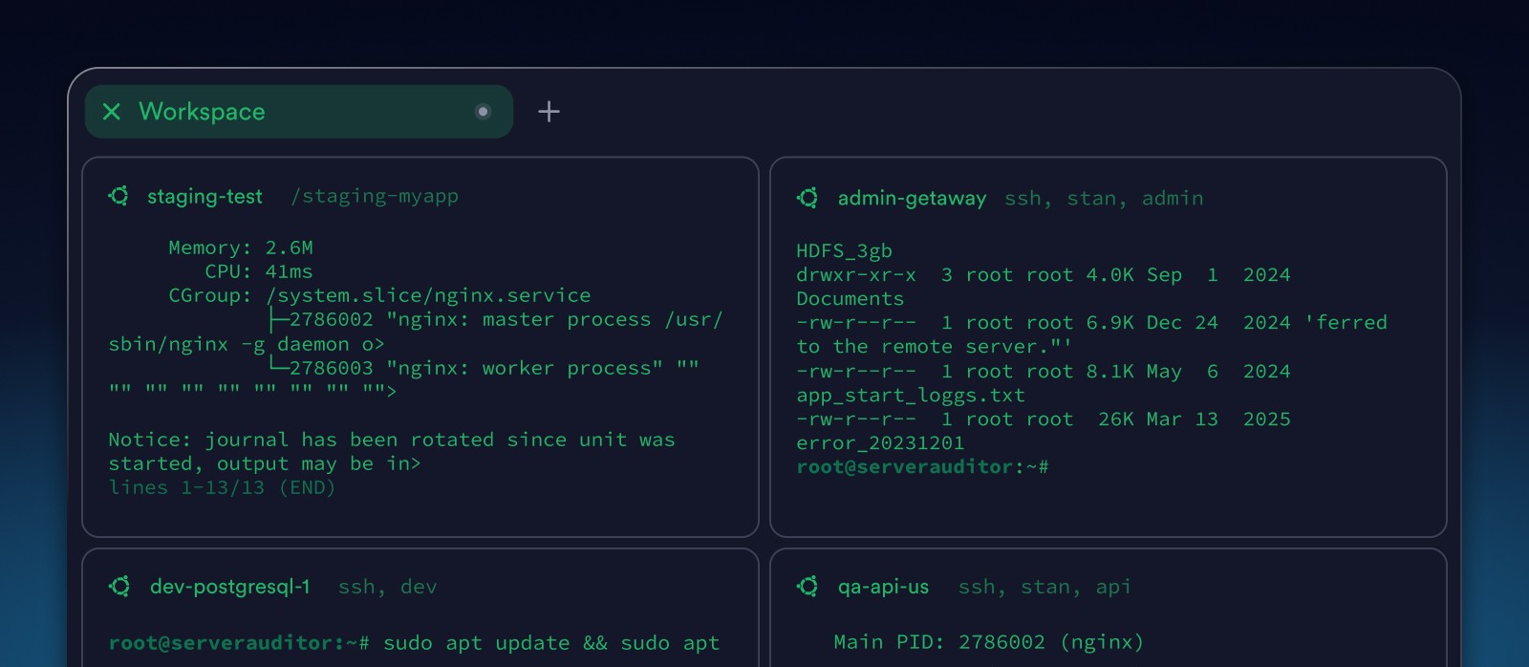Click the 'ssh, dev' tags

click(387, 587)
